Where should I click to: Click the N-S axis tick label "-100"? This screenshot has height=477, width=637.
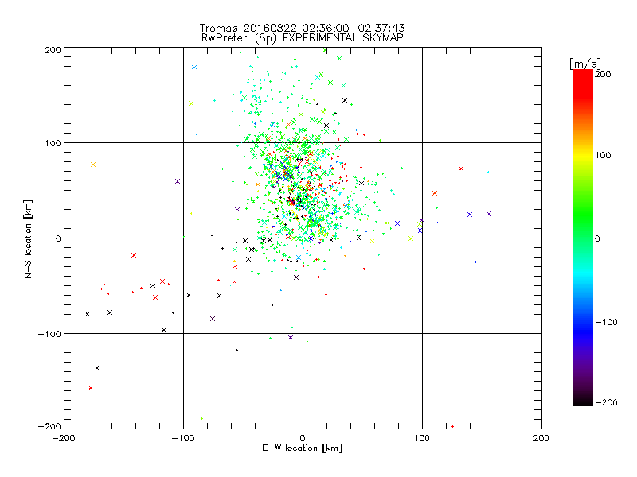tap(49, 334)
